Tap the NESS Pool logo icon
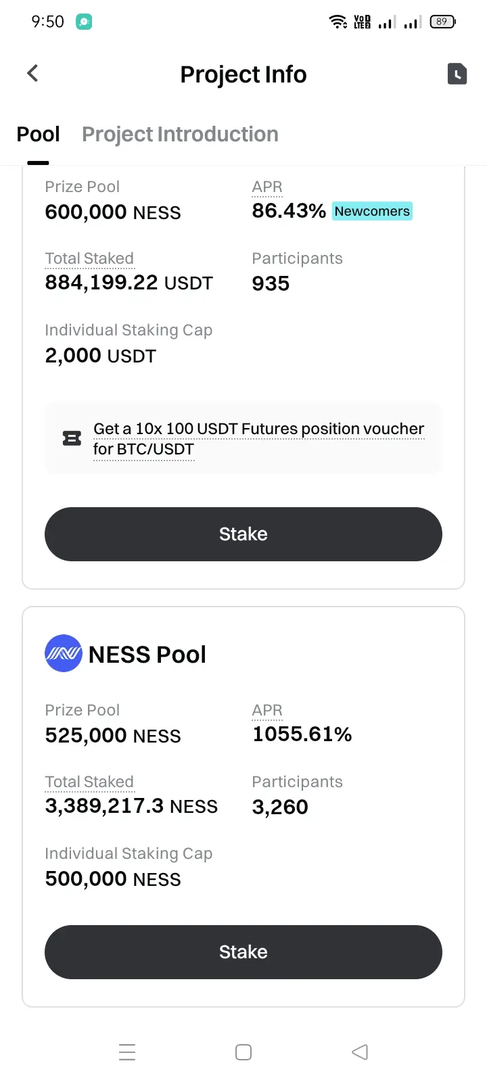This screenshot has height=1082, width=487. tap(63, 653)
